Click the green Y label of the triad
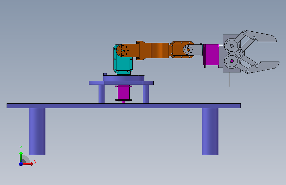Screen dimensions: 286x185 click(x=21, y=148)
